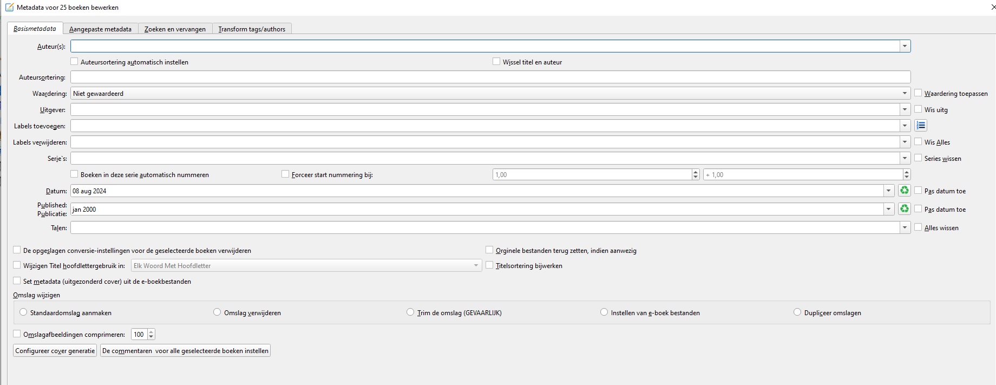Open the Aangepaste metadata tab

(x=100, y=29)
